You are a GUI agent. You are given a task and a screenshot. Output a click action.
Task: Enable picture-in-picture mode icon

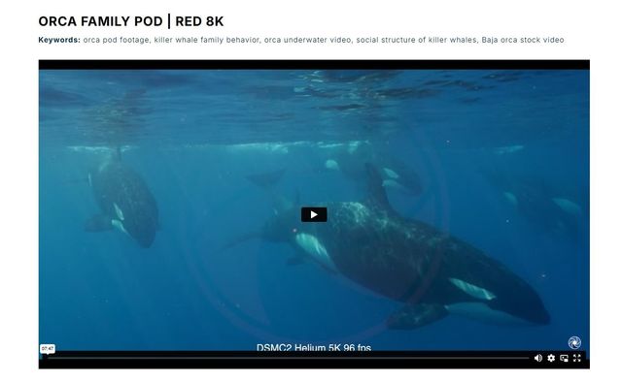coord(564,358)
